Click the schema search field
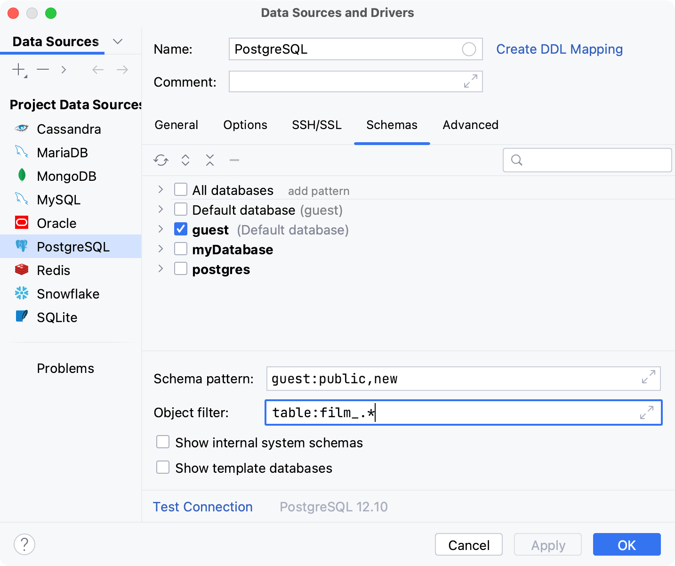The height and width of the screenshot is (566, 675). pyautogui.click(x=587, y=160)
